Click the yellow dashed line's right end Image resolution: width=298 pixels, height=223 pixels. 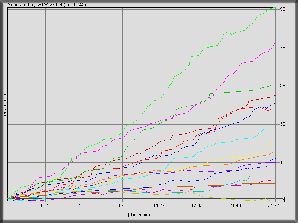pos(275,143)
